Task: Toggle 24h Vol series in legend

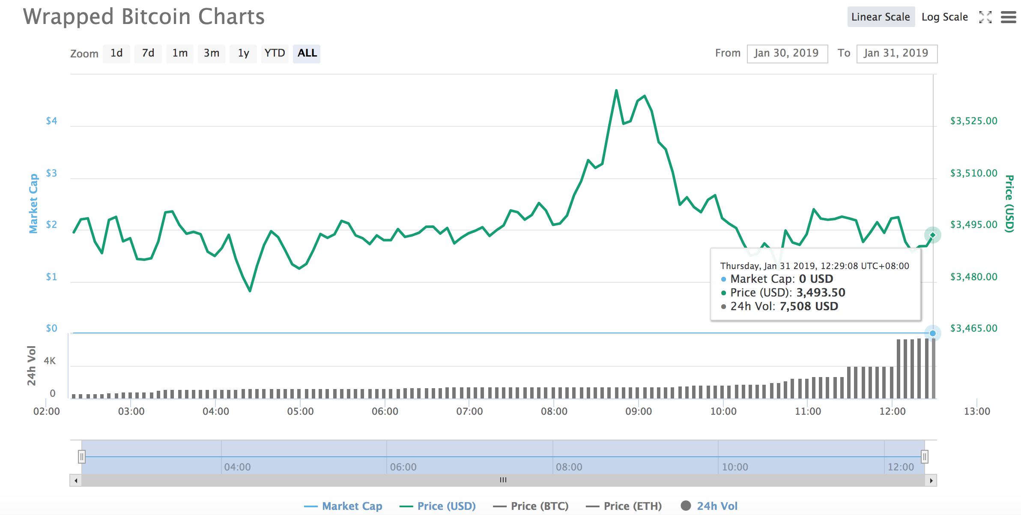Action: pos(709,506)
